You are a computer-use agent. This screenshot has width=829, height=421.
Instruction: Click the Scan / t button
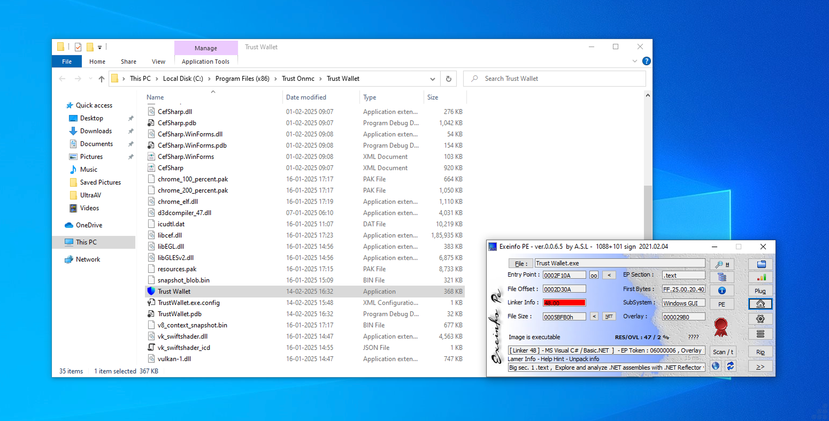[x=723, y=351]
